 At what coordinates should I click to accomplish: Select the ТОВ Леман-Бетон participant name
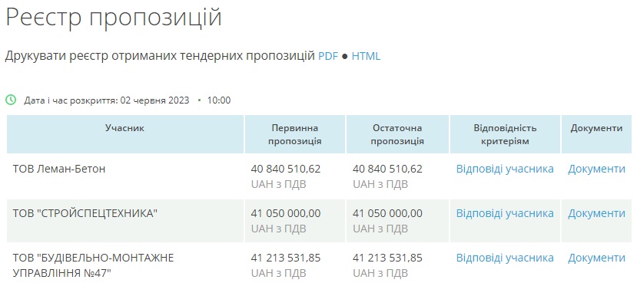click(x=59, y=169)
